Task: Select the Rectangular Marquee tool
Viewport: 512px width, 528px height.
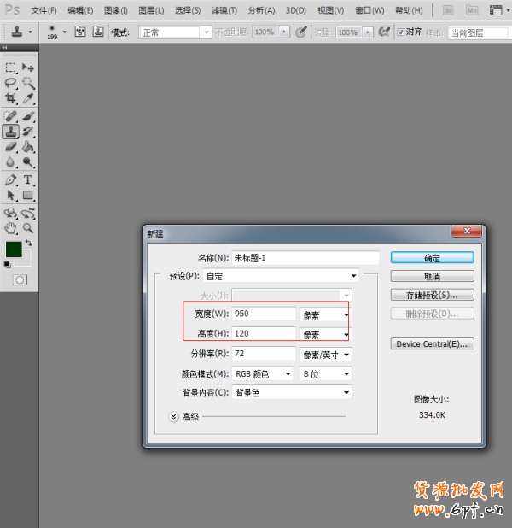Action: [x=11, y=67]
